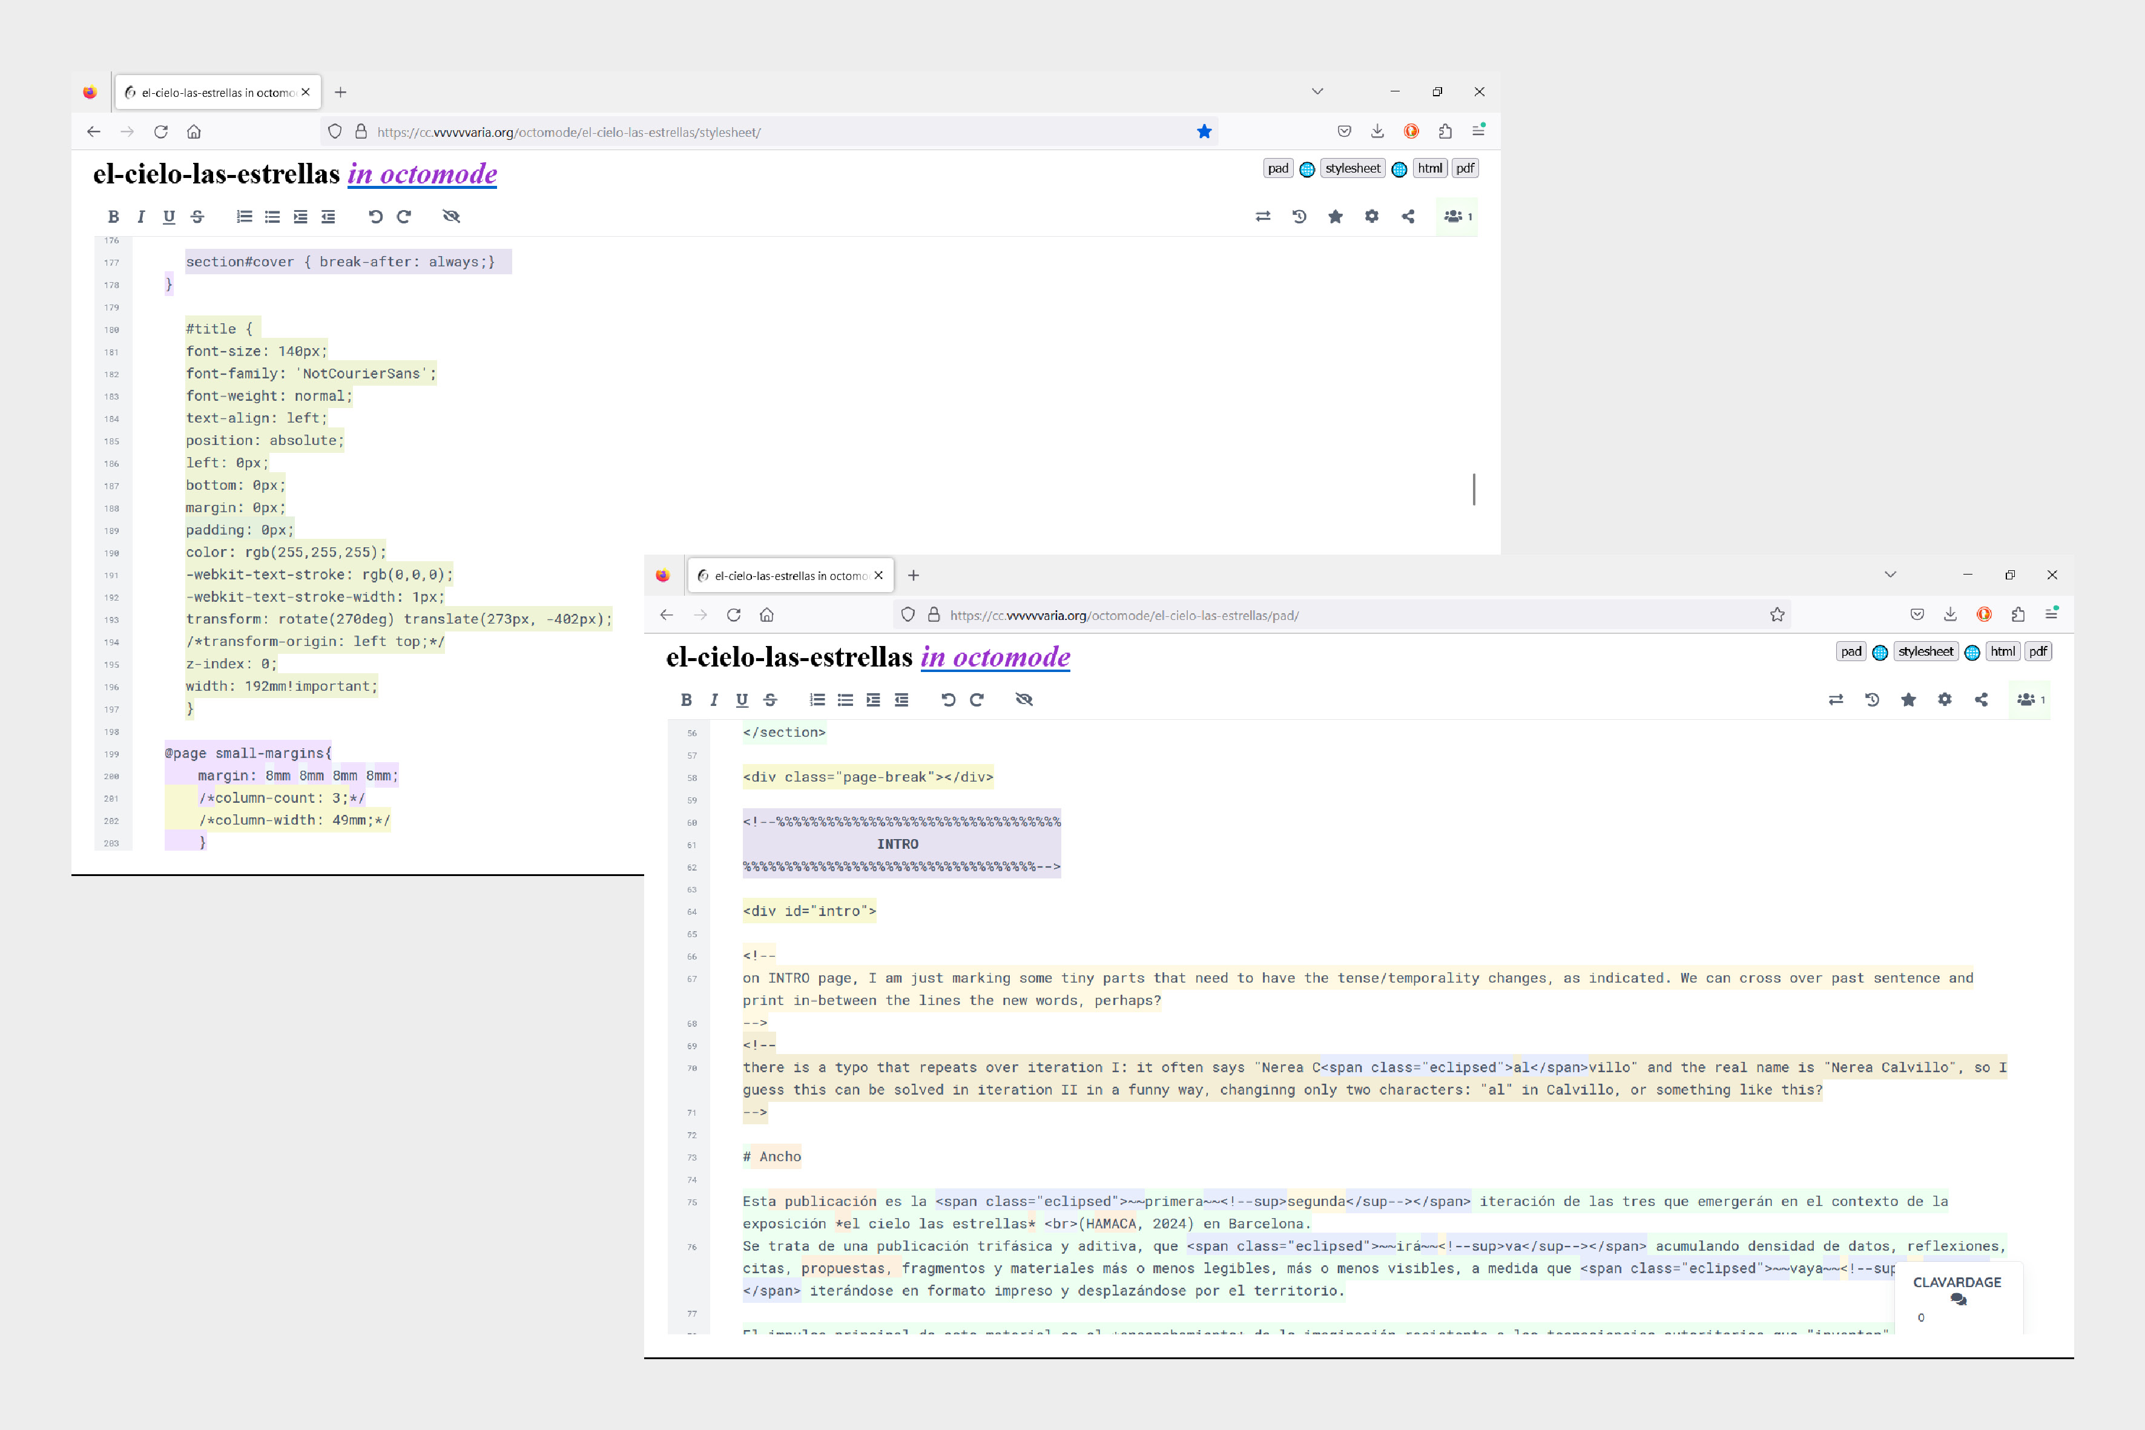The image size is (2145, 1430).
Task: Expand tab list chevron in top browser window
Action: (1317, 91)
